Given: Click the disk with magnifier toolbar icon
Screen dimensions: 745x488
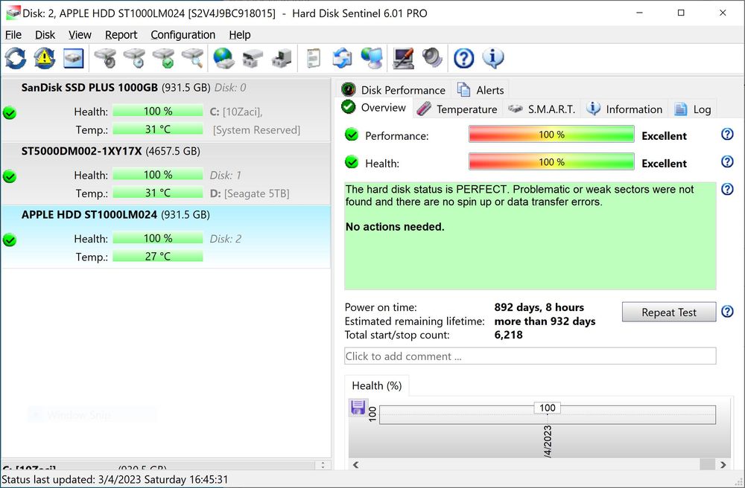Looking at the screenshot, I should [193, 58].
